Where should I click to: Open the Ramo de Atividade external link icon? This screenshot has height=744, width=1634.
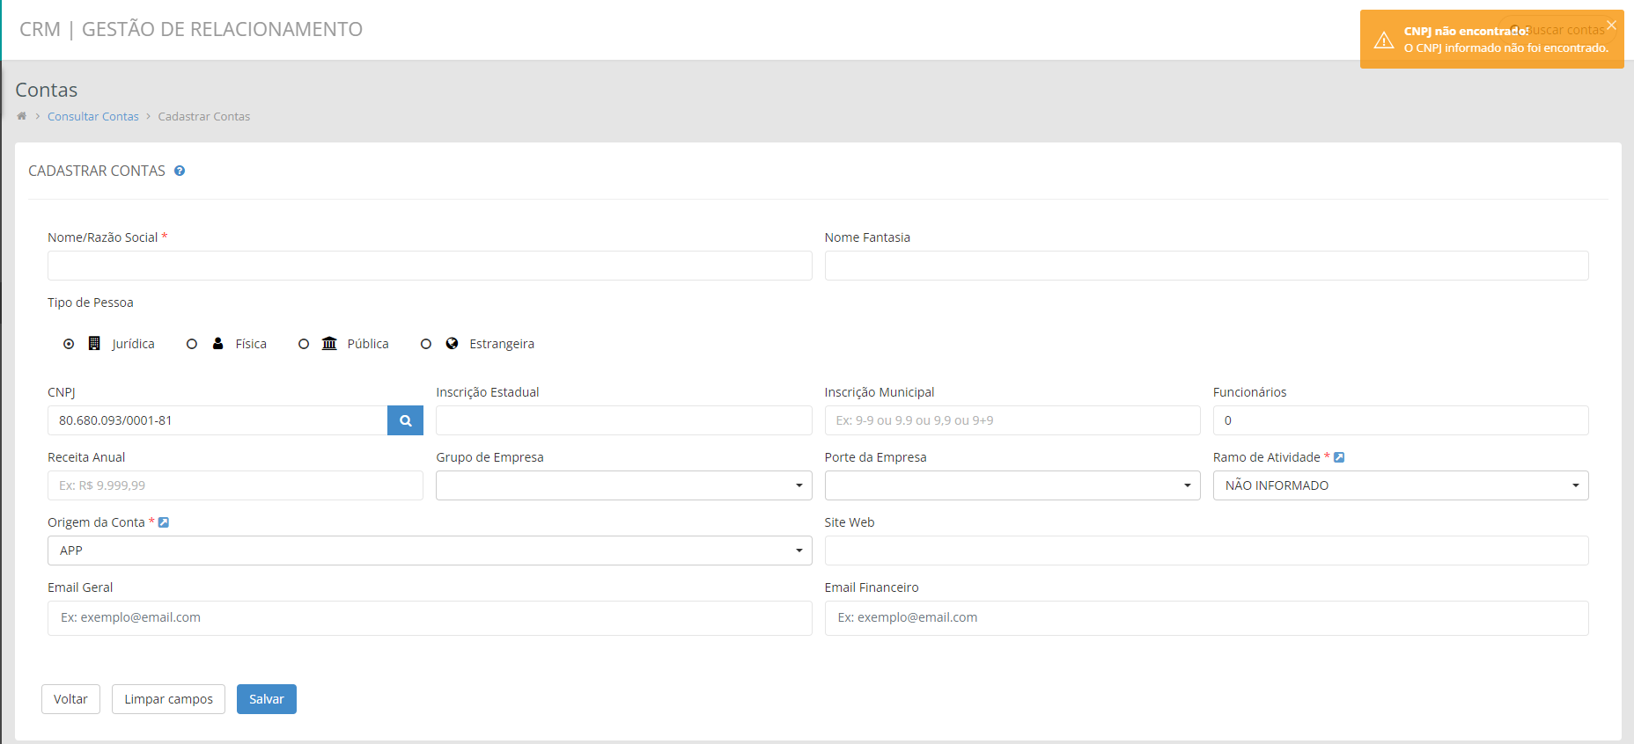click(x=1339, y=457)
